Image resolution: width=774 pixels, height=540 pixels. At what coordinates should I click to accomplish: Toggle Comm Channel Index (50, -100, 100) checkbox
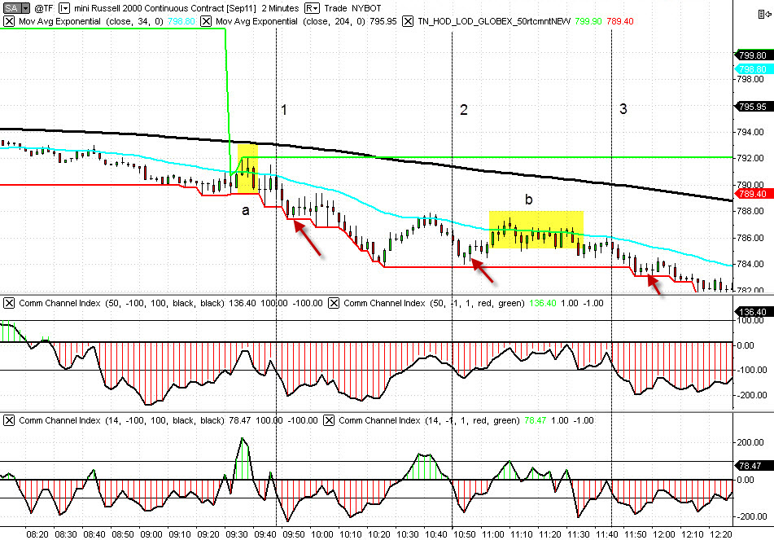pos(9,303)
